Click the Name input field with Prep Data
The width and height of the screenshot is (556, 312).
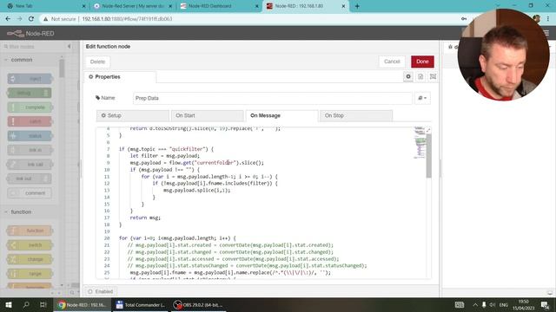click(x=272, y=98)
